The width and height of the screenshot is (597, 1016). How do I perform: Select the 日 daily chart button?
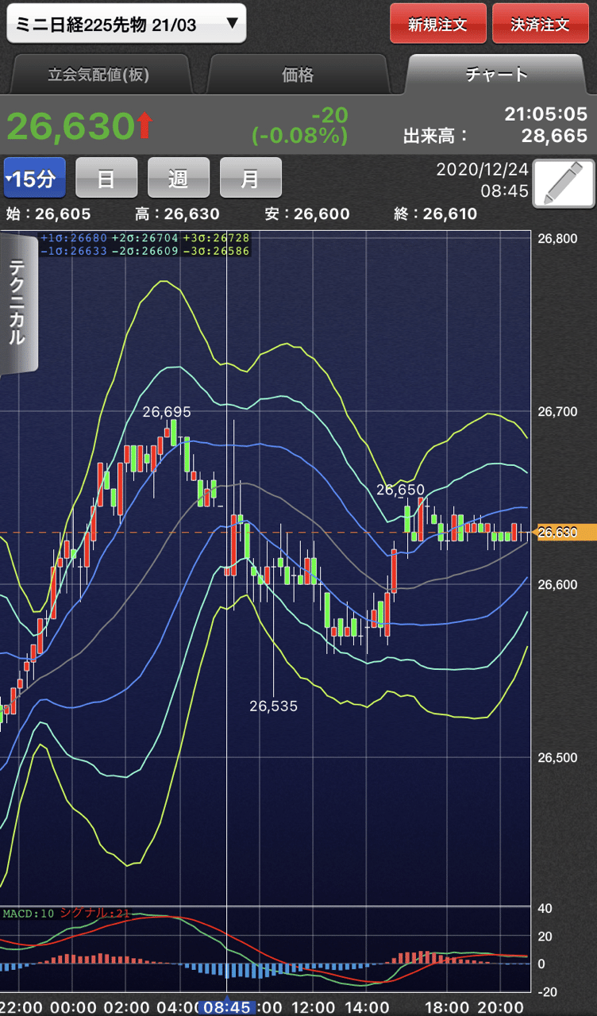106,178
